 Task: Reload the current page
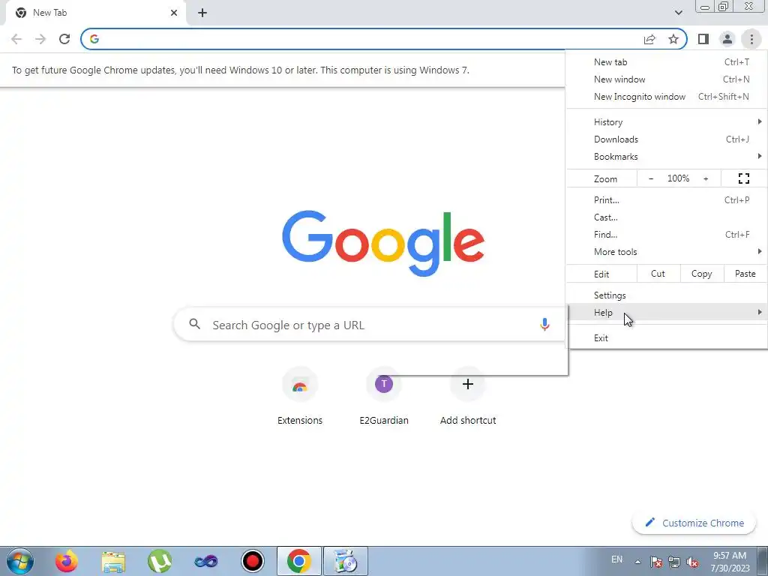tap(64, 39)
